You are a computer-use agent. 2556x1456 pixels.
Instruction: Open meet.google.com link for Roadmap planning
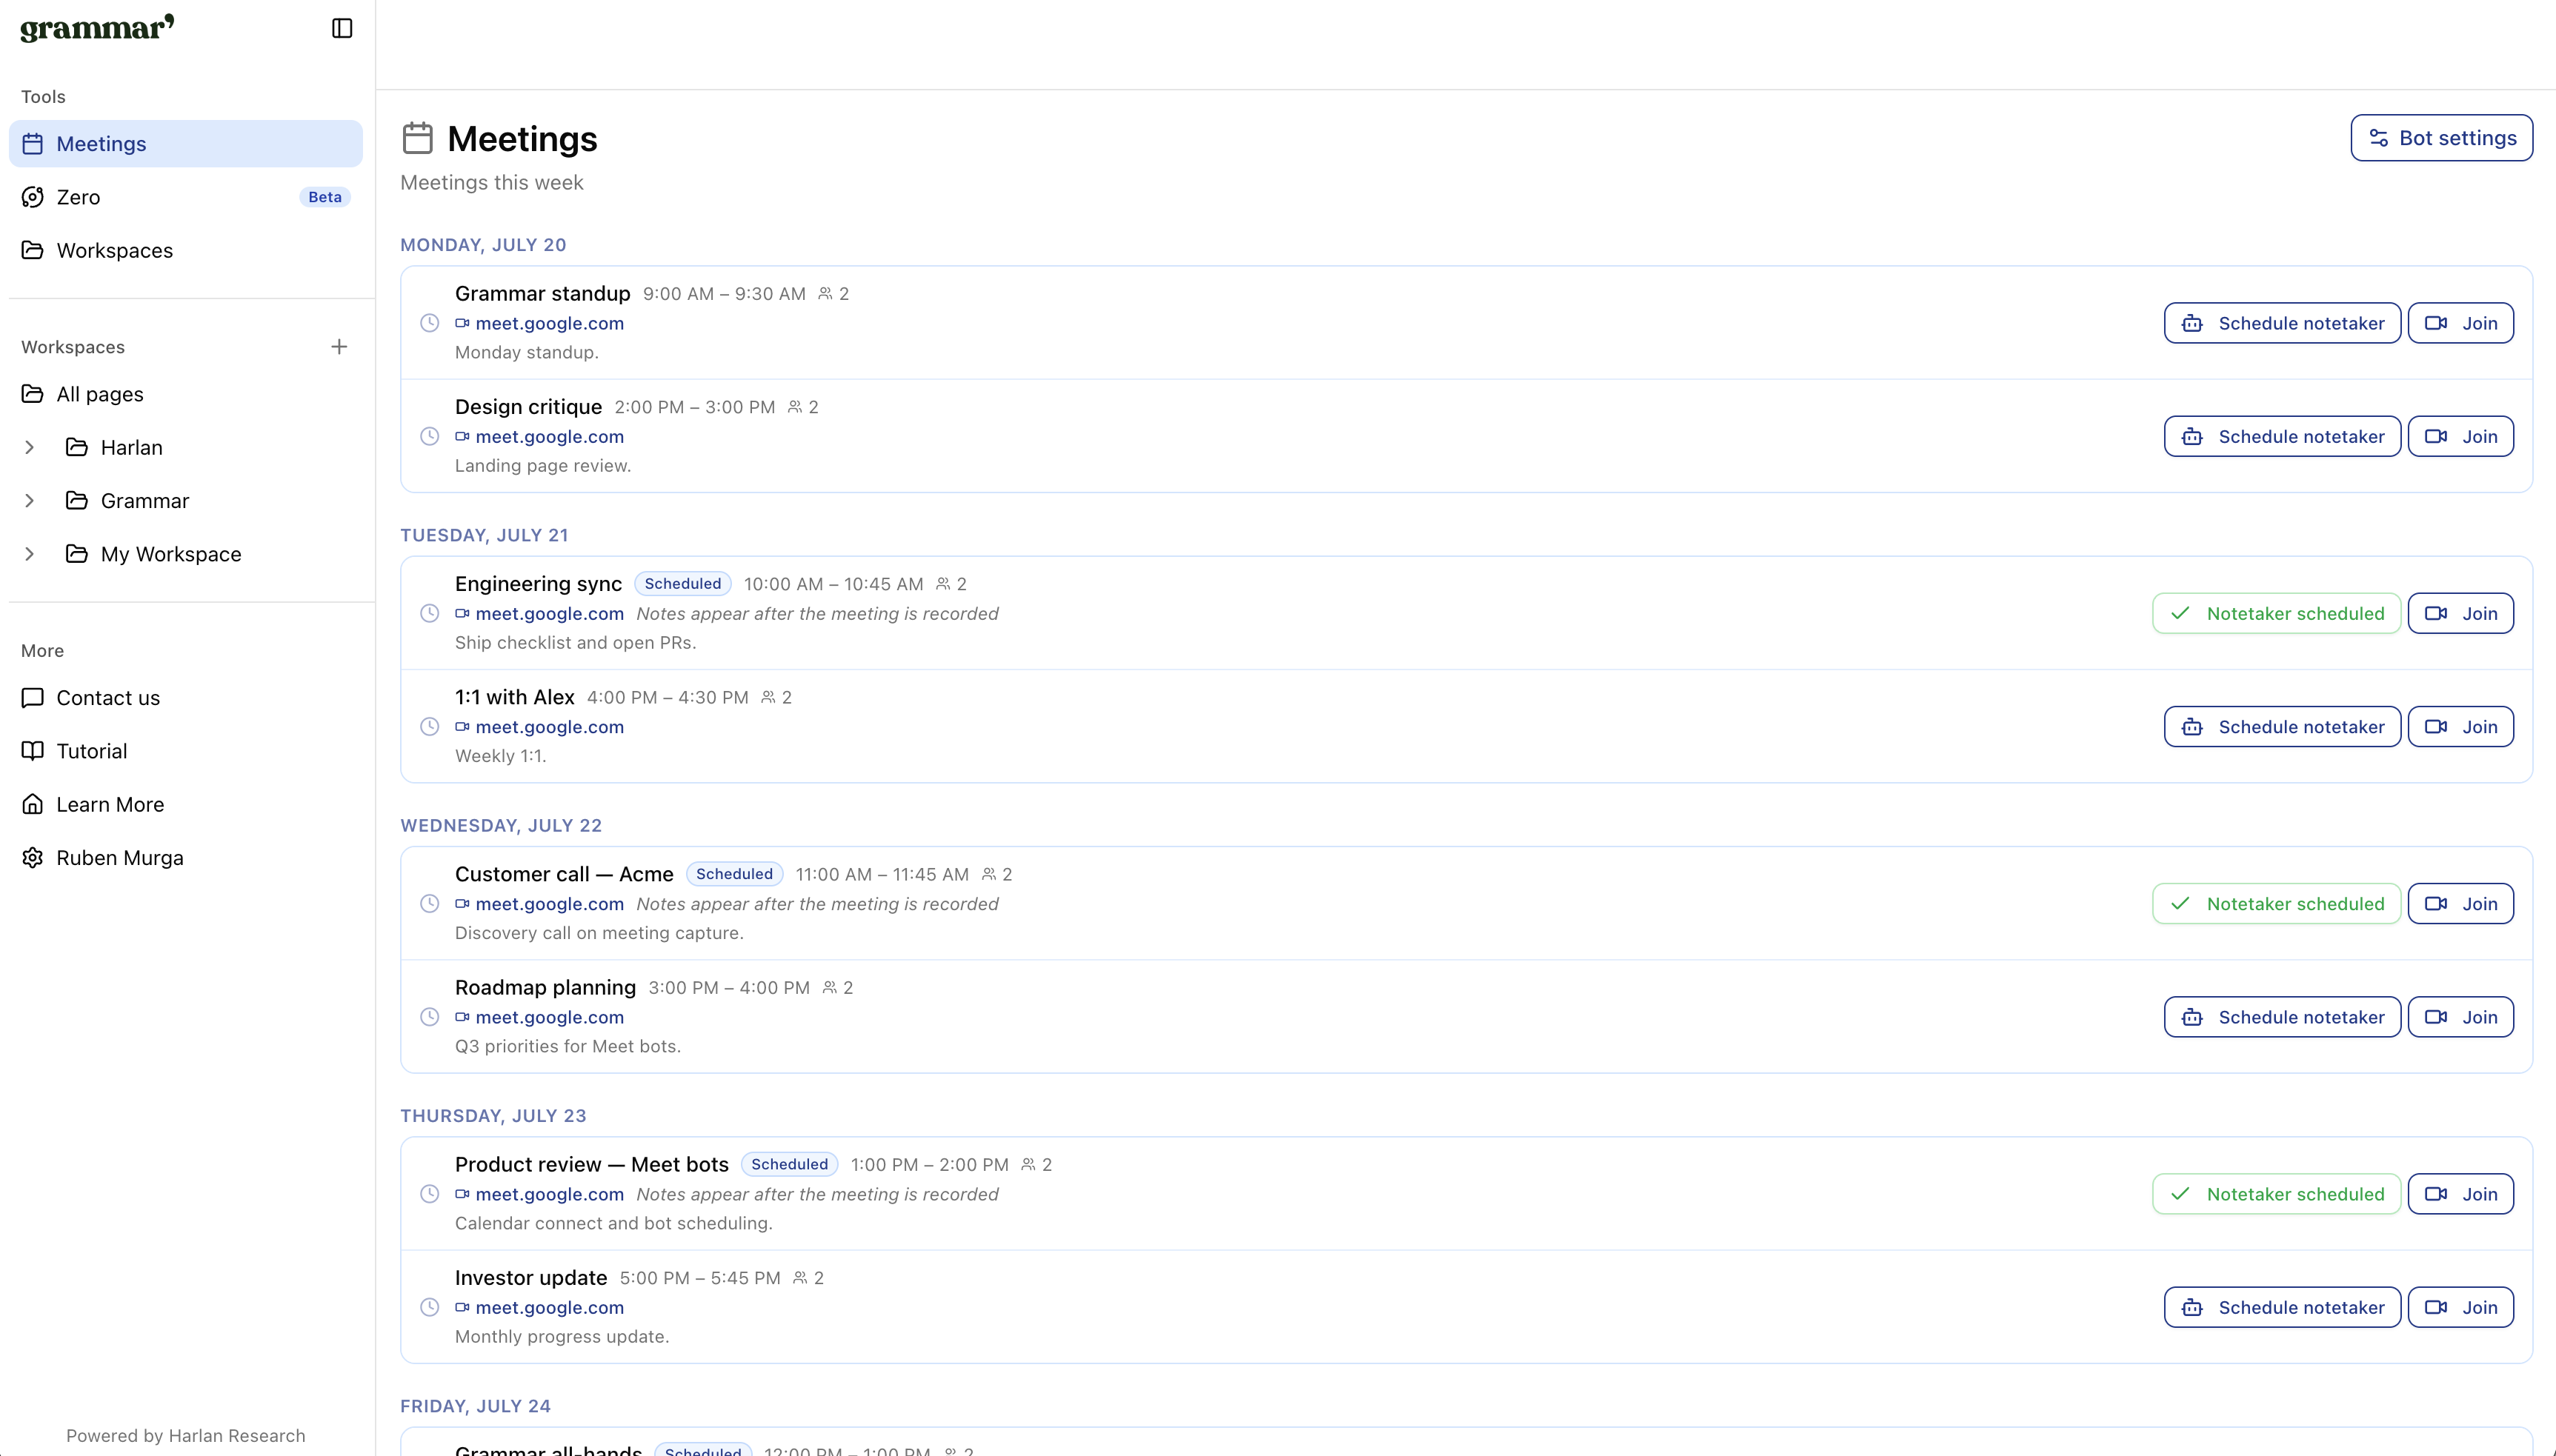539,1017
